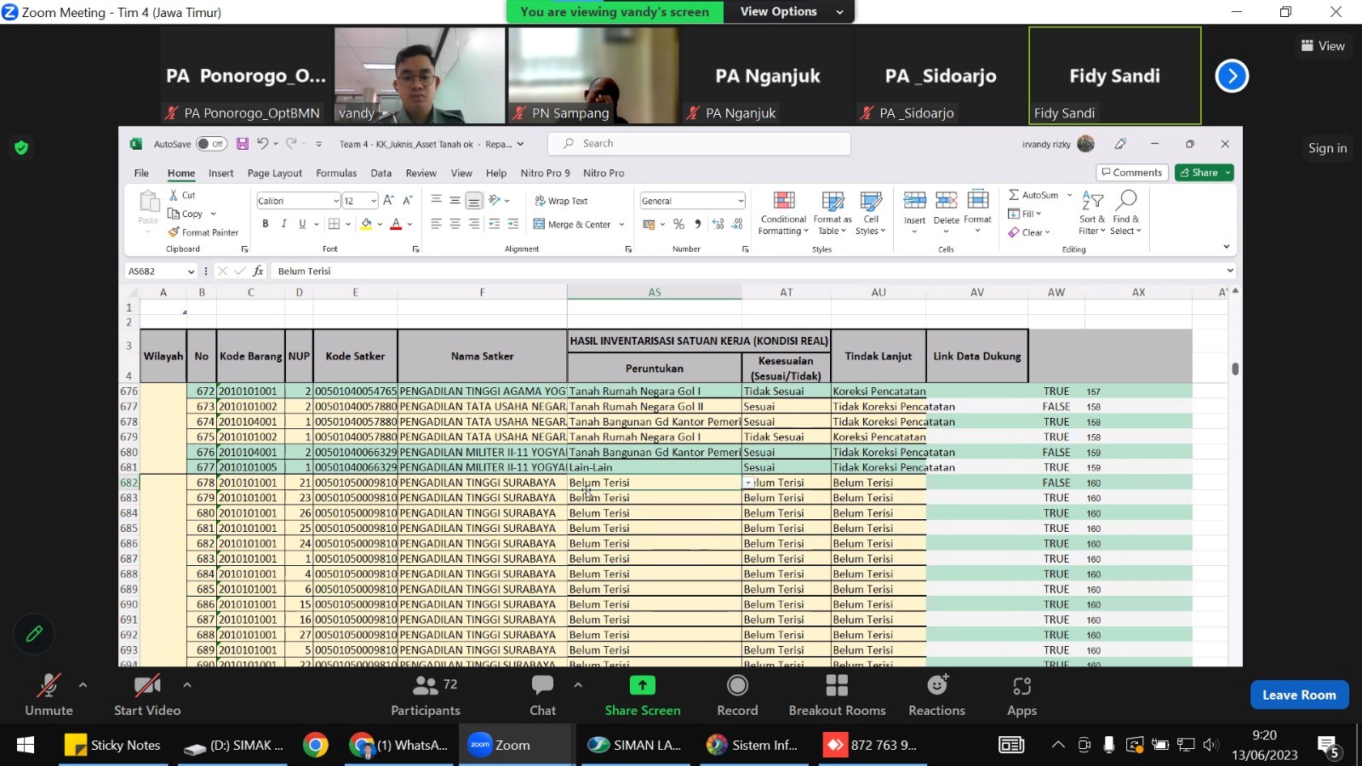
Task: Click the Save floppy disk icon
Action: [x=243, y=144]
